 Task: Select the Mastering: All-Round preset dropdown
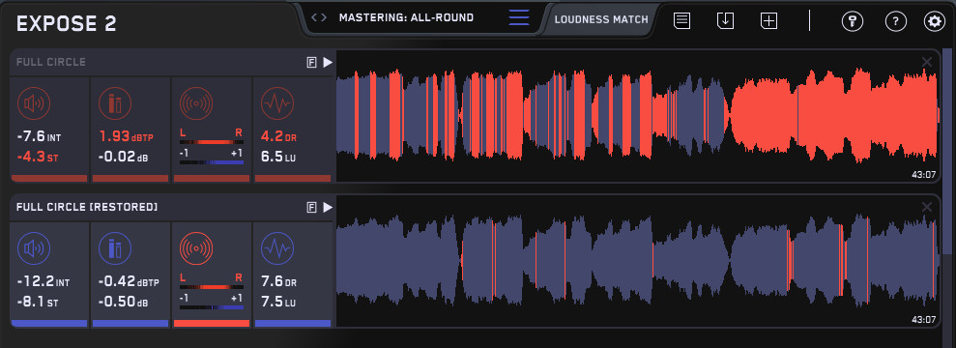[x=406, y=17]
